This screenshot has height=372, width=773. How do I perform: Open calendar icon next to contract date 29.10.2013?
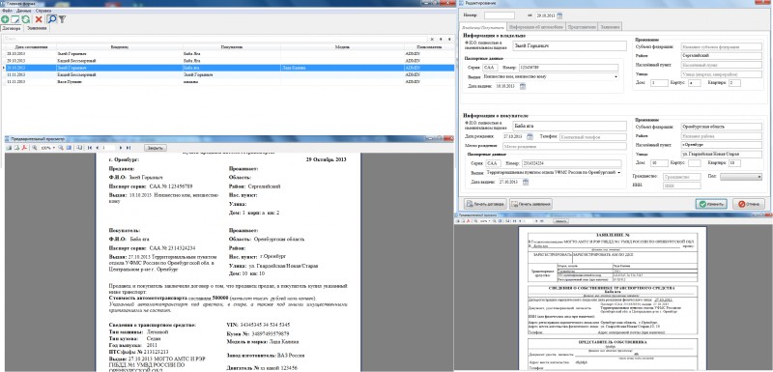coord(559,15)
